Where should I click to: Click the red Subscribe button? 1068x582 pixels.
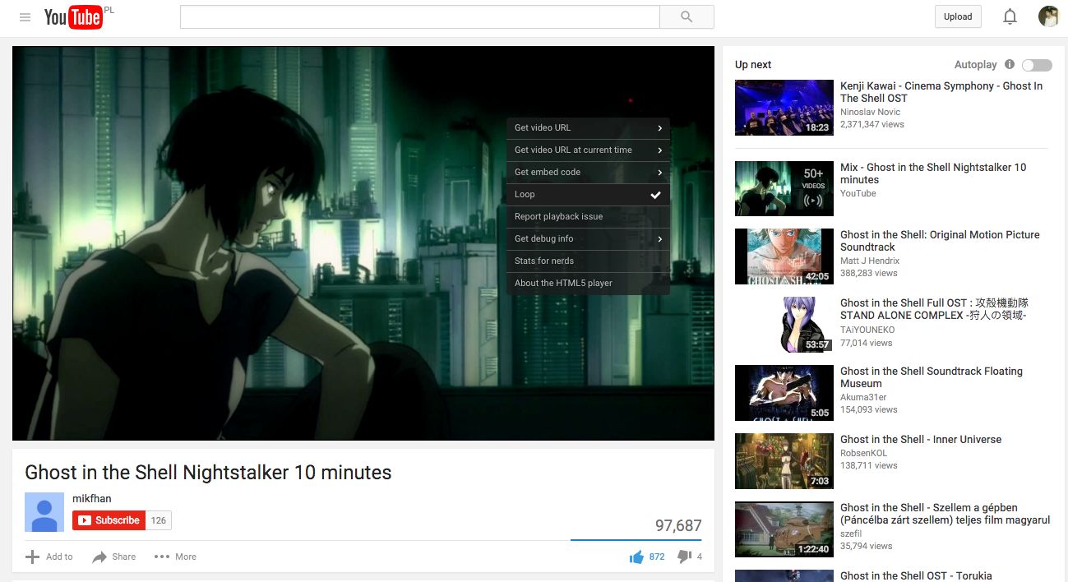pos(109,520)
